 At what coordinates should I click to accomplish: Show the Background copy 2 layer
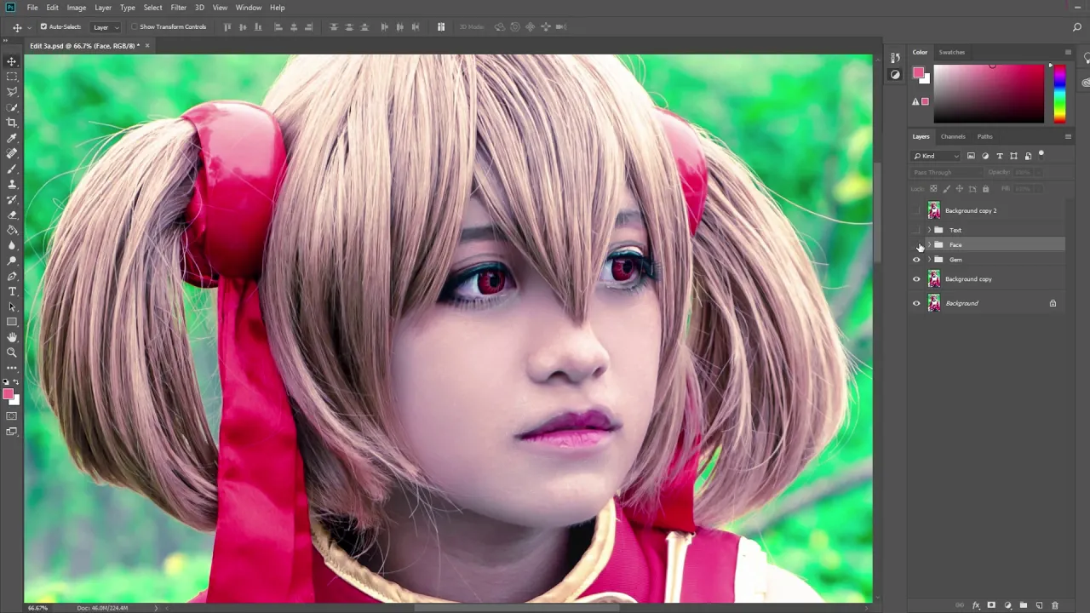point(916,210)
